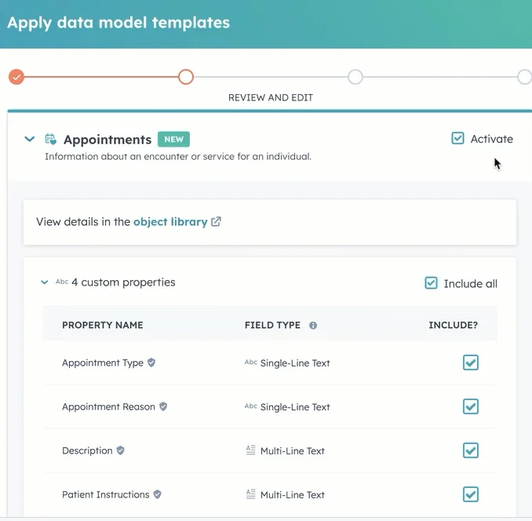The width and height of the screenshot is (532, 521).
Task: Click Single-Line Text in Appointment Reason row
Action: click(295, 406)
